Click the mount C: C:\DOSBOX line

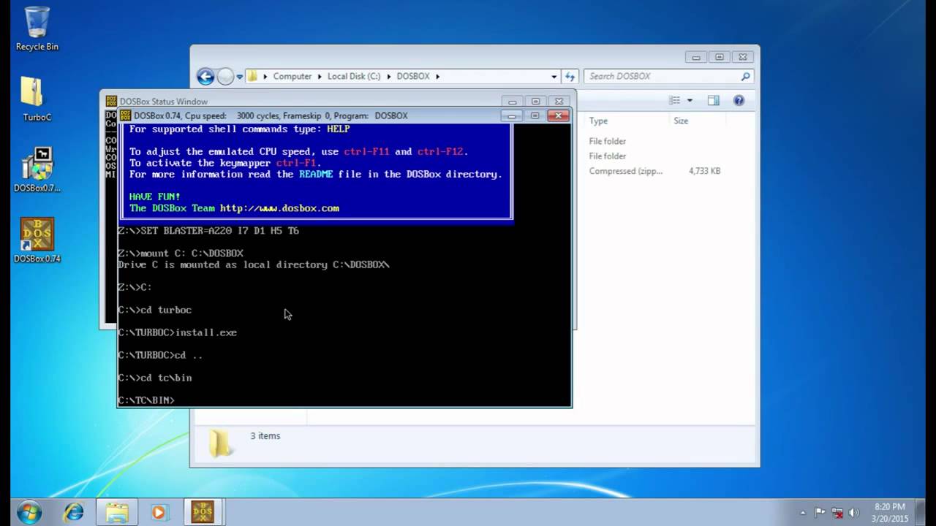click(x=181, y=254)
